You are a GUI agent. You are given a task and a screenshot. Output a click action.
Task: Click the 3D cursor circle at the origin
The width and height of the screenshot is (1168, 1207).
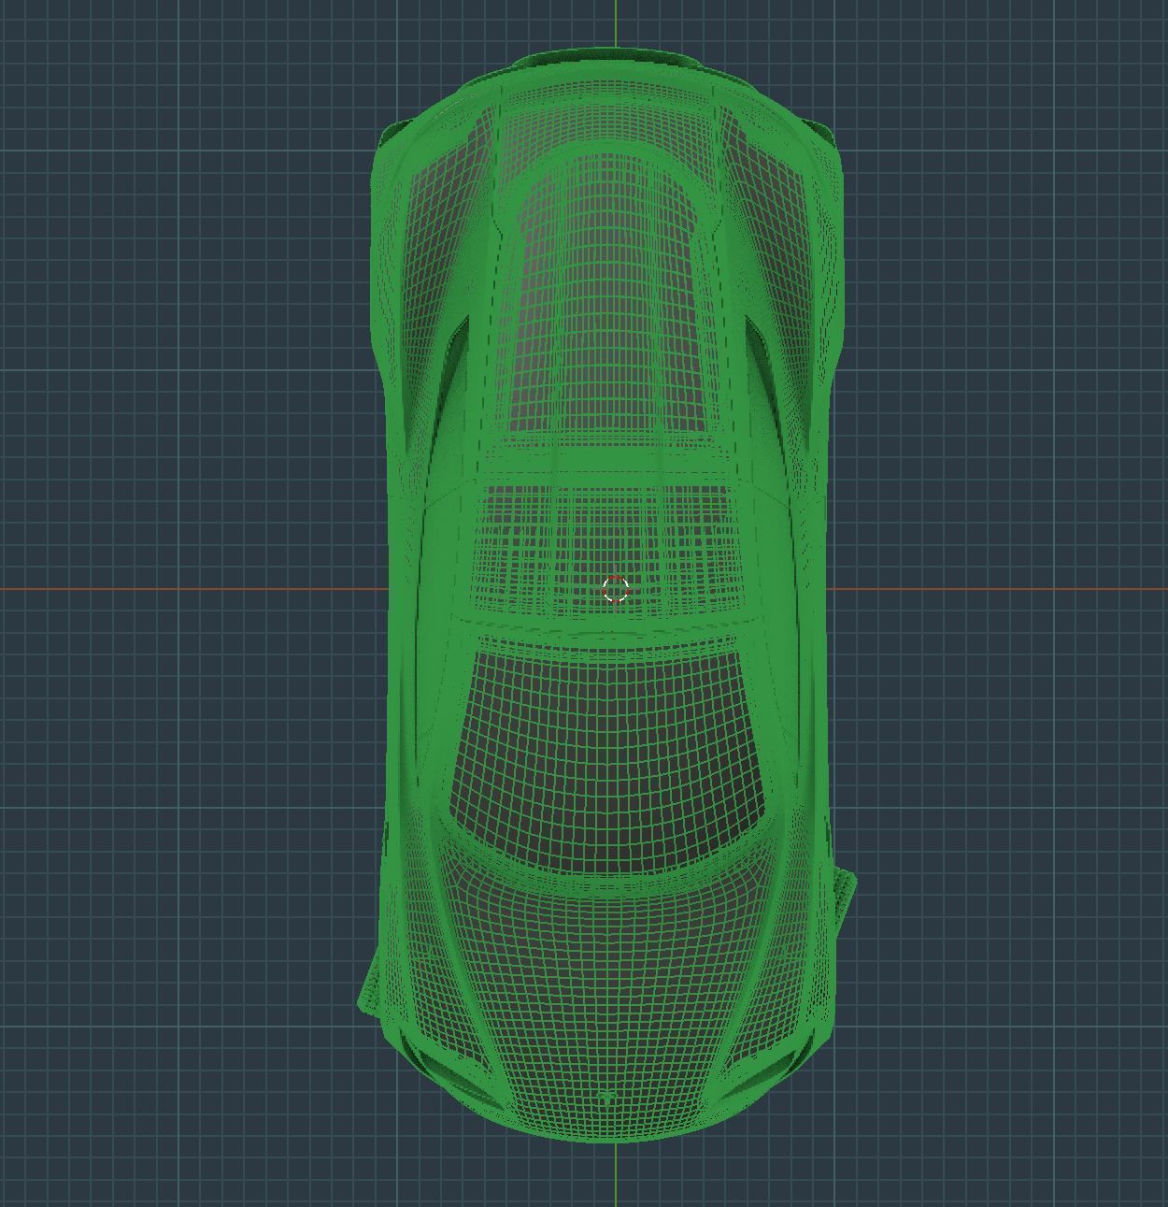[x=616, y=589]
